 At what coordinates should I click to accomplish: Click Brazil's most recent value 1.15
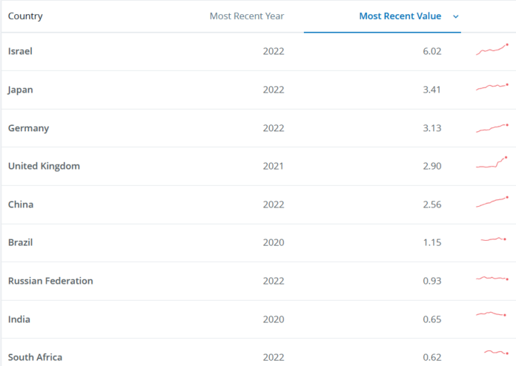(431, 243)
